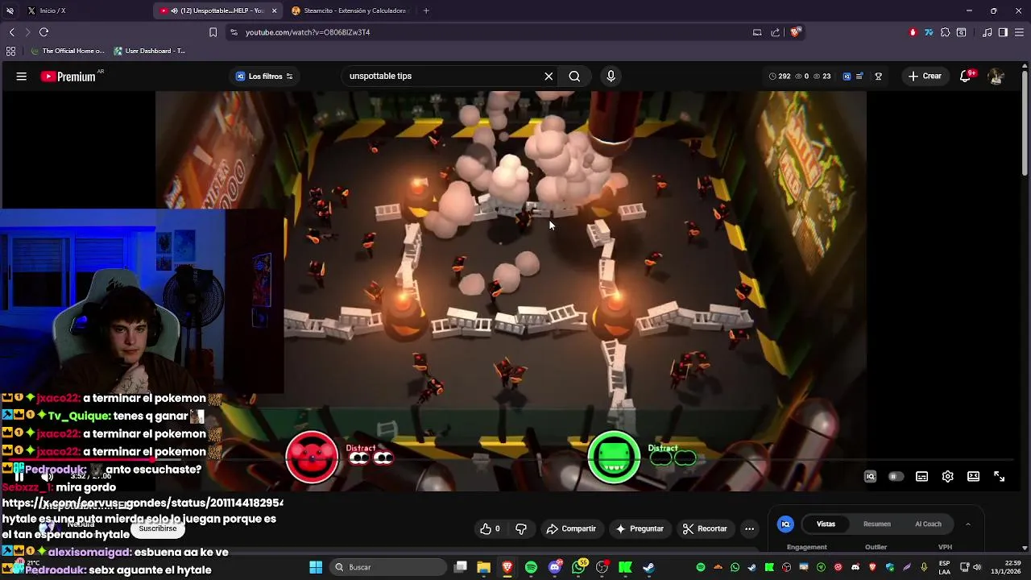Mute the video volume
The width and height of the screenshot is (1031, 580).
[x=48, y=476]
